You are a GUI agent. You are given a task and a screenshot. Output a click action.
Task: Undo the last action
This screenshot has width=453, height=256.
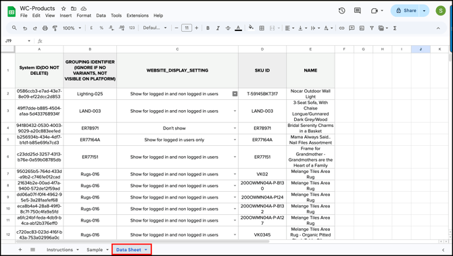point(25,28)
